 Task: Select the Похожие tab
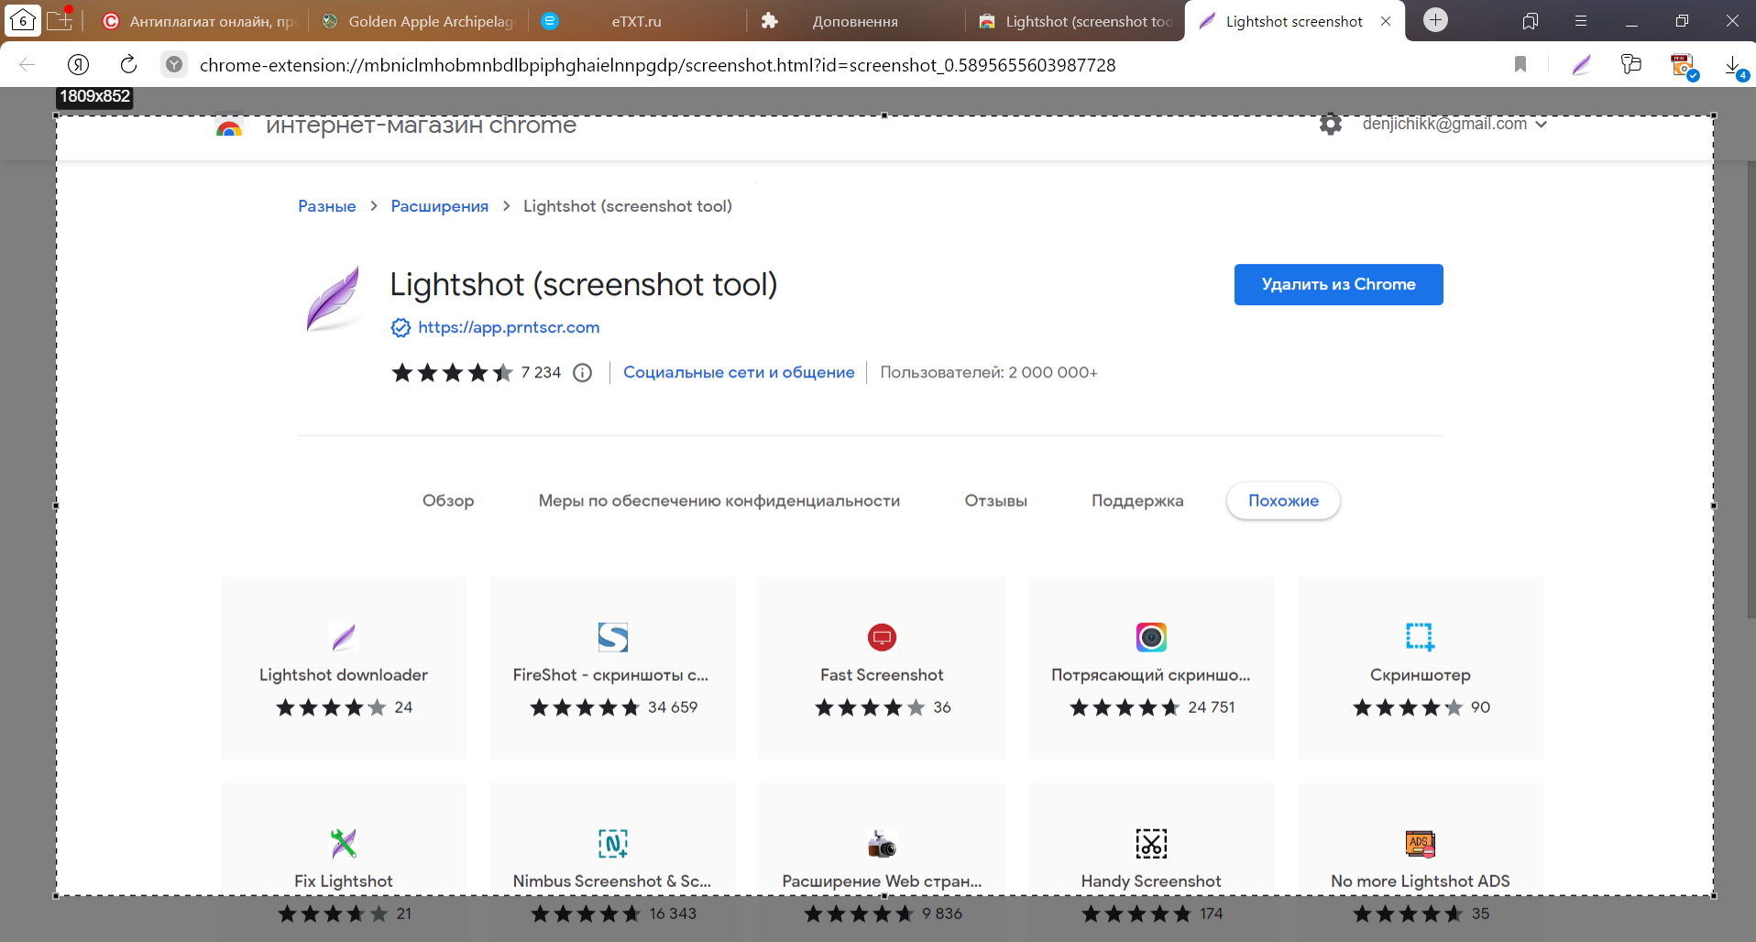pos(1283,501)
